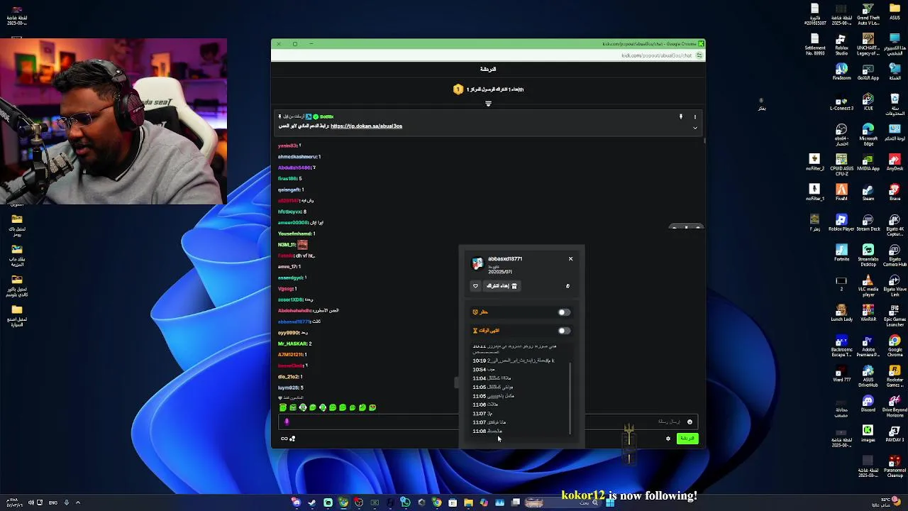Click username firas186 in chat

[287, 179]
